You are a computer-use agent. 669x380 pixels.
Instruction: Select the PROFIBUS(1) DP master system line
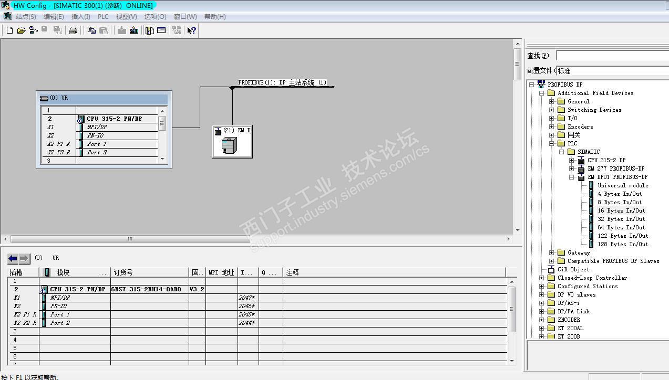pyautogui.click(x=284, y=86)
